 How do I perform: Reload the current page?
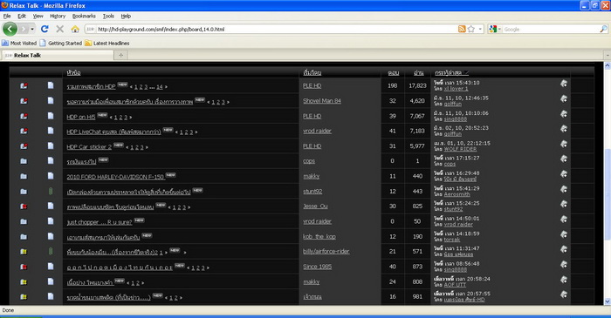(x=45, y=29)
